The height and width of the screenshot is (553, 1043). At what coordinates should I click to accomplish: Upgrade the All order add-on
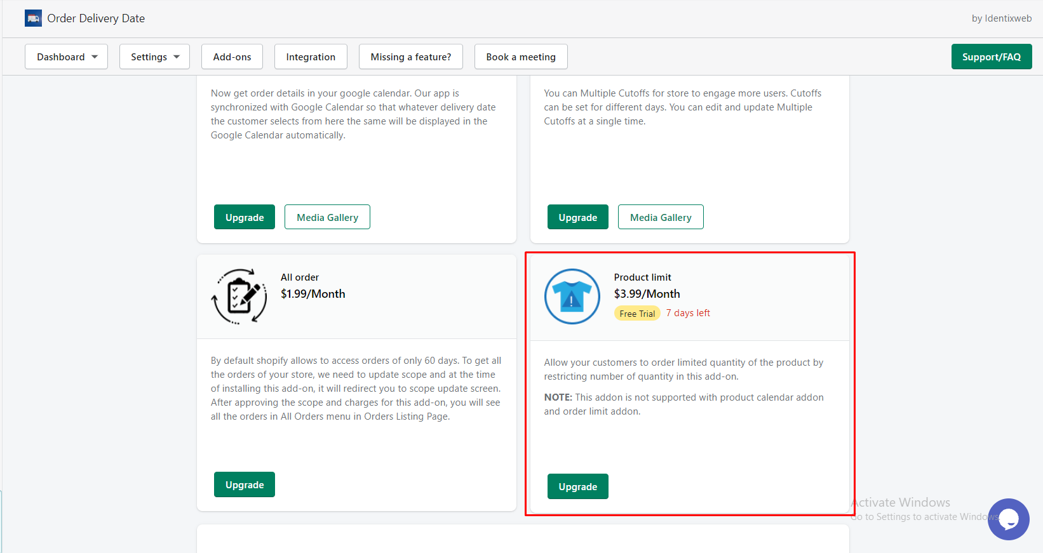[x=245, y=484]
